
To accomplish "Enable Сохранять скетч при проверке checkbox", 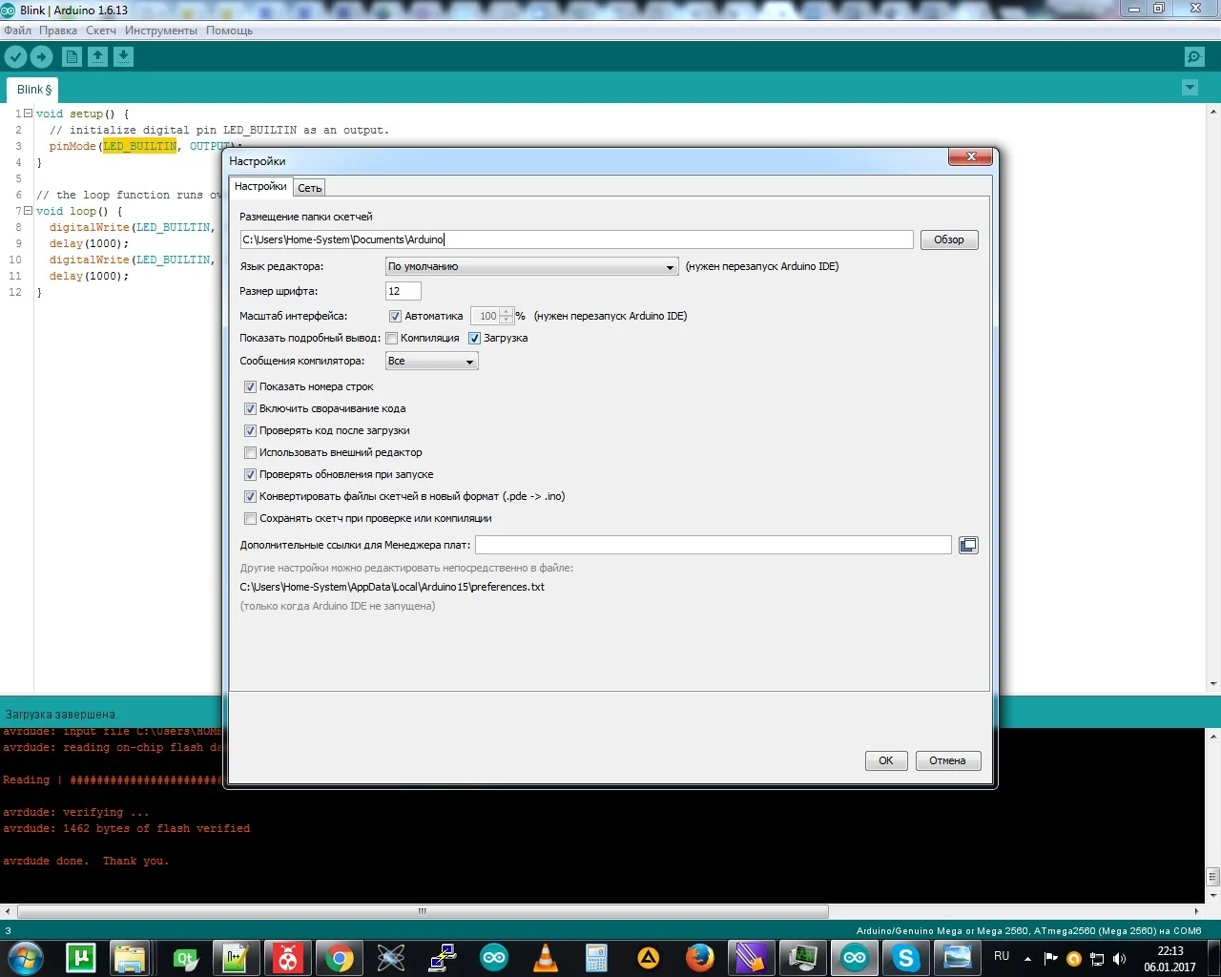I will [x=250, y=518].
